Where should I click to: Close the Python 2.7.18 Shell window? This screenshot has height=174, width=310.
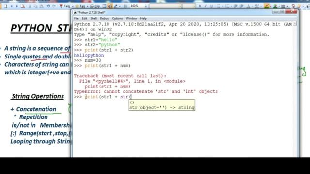coord(292,12)
